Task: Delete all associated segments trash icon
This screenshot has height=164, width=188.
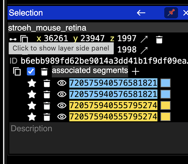Action: coord(44,72)
